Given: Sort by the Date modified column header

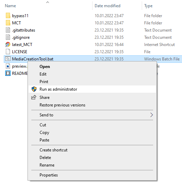Looking at the screenshot, I should (107, 6).
